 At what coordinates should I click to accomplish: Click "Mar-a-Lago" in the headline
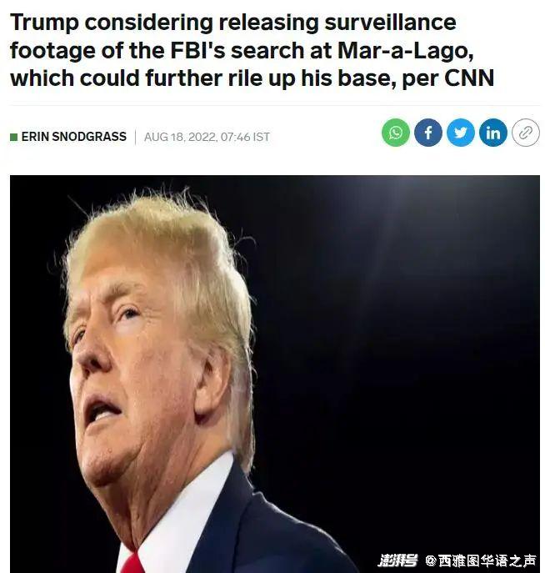click(405, 51)
